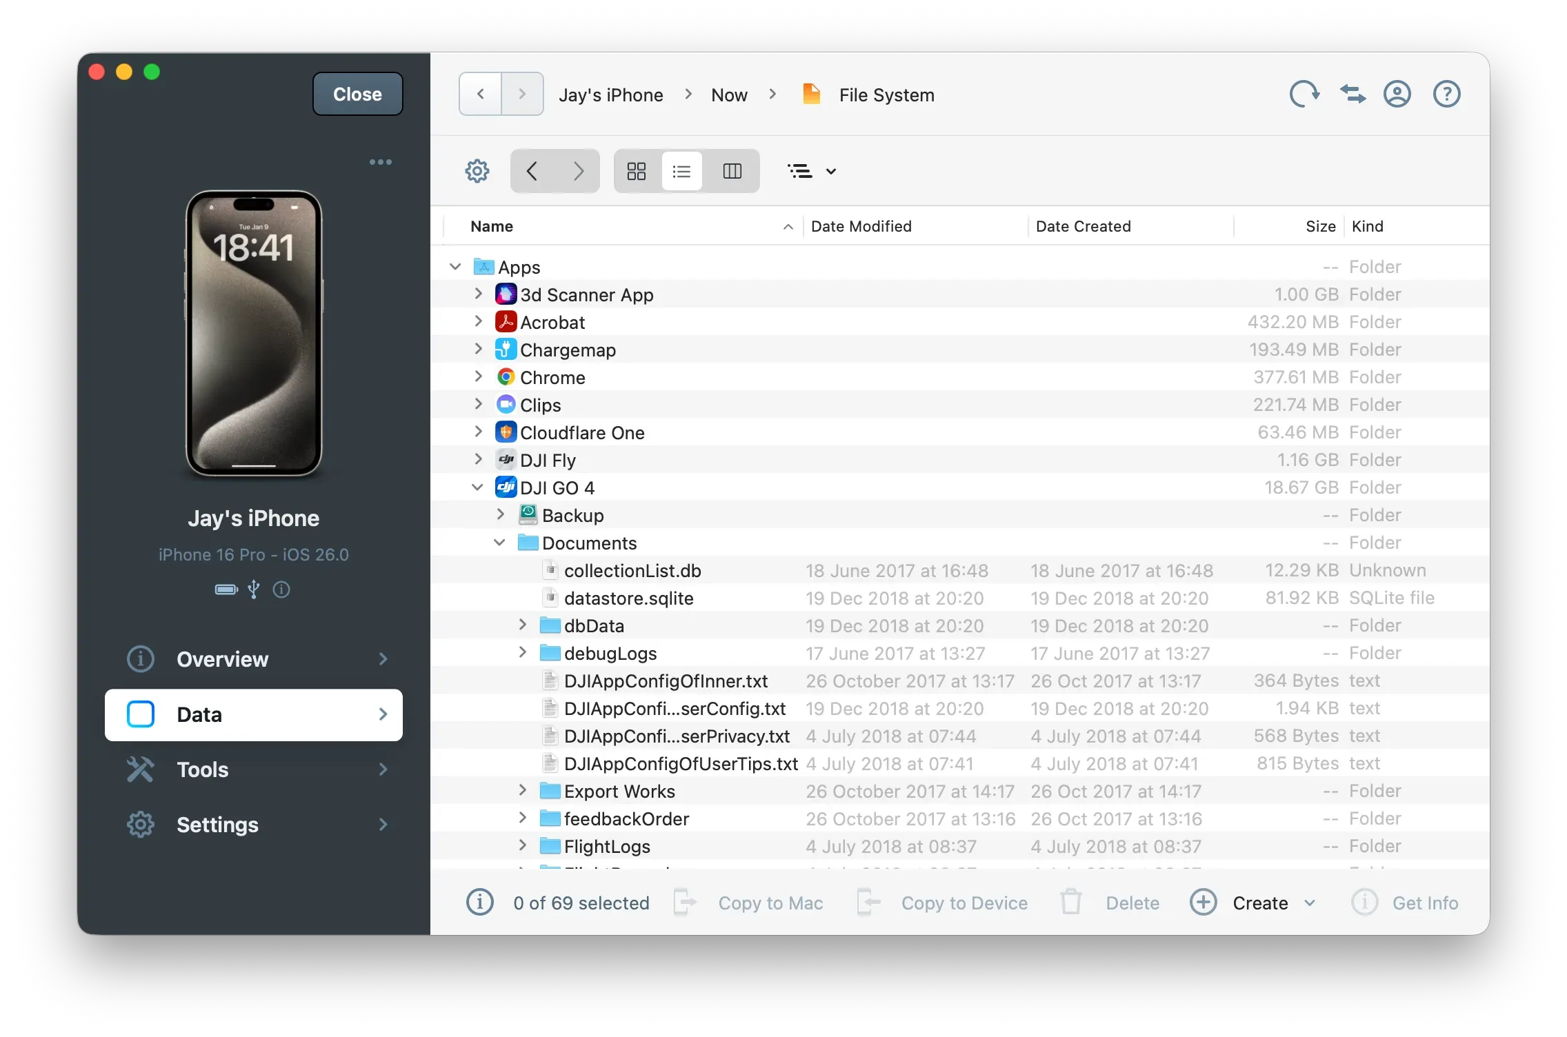The height and width of the screenshot is (1037, 1567).
Task: Switch to column view mode
Action: 732,171
